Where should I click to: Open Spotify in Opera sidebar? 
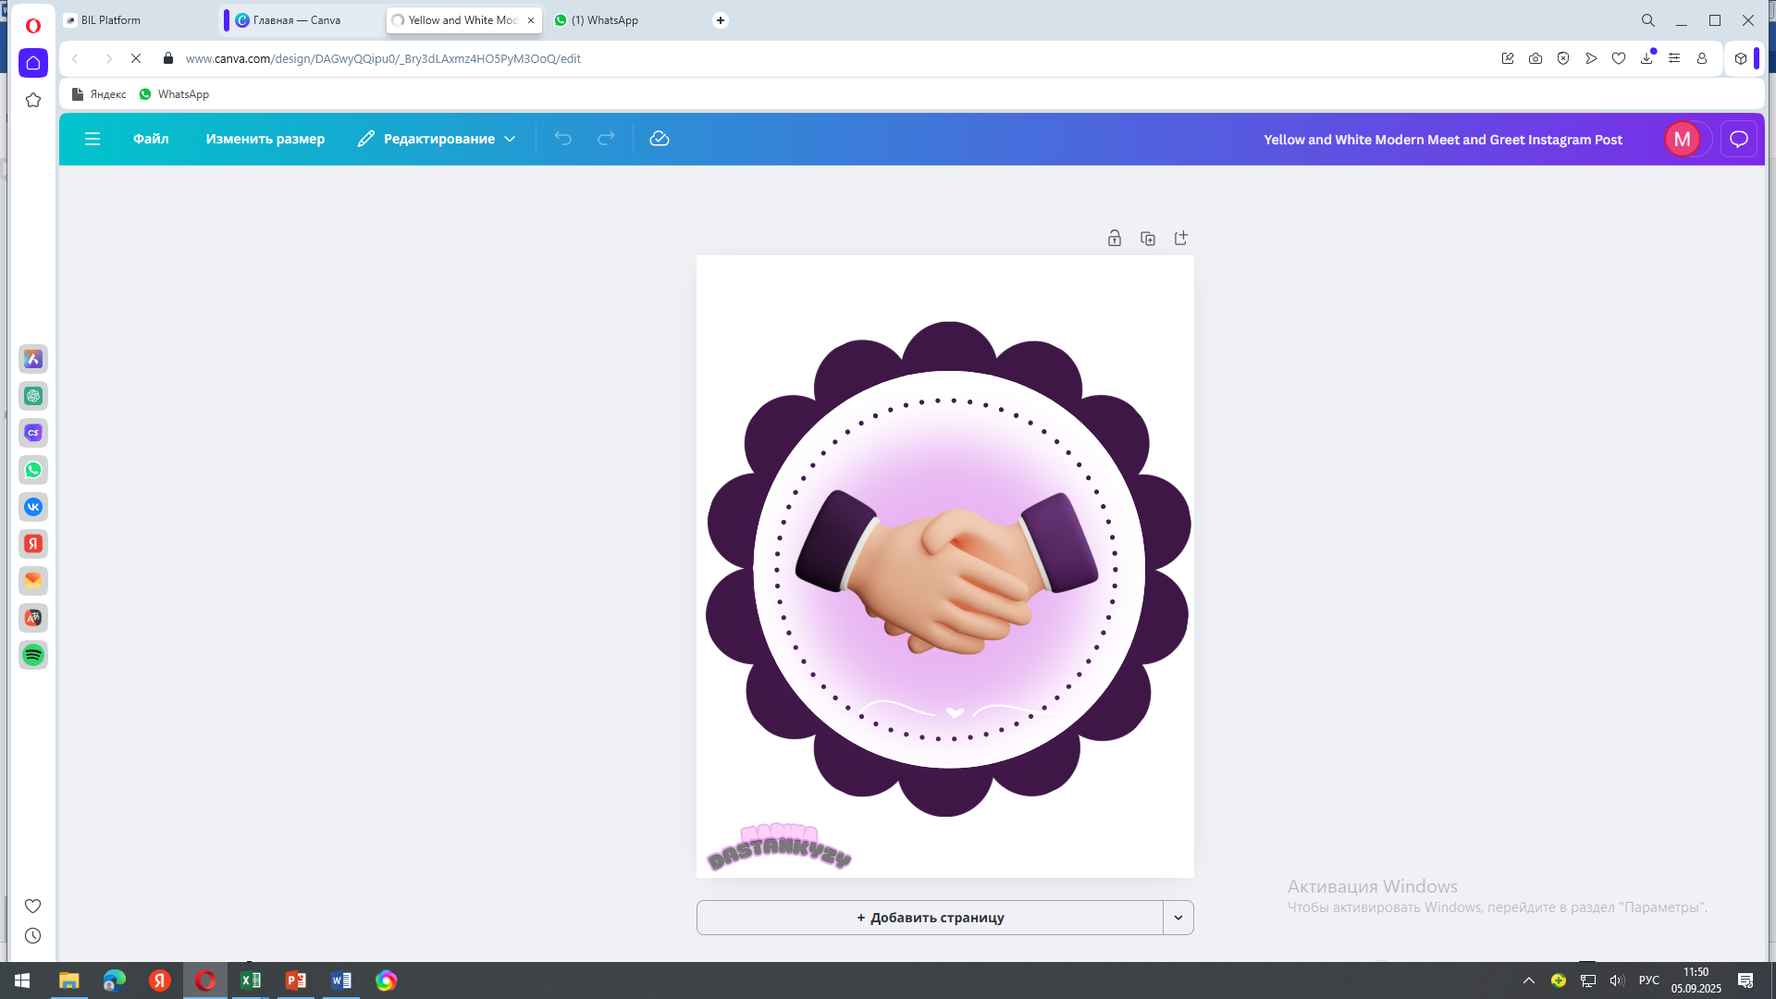33,655
